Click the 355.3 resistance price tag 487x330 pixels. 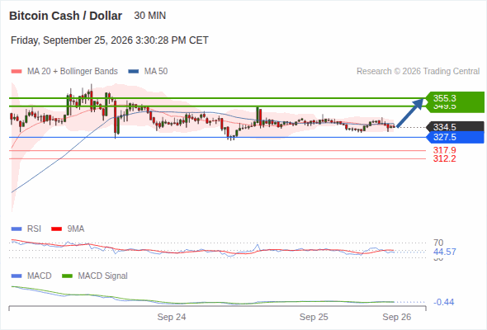tap(456, 98)
